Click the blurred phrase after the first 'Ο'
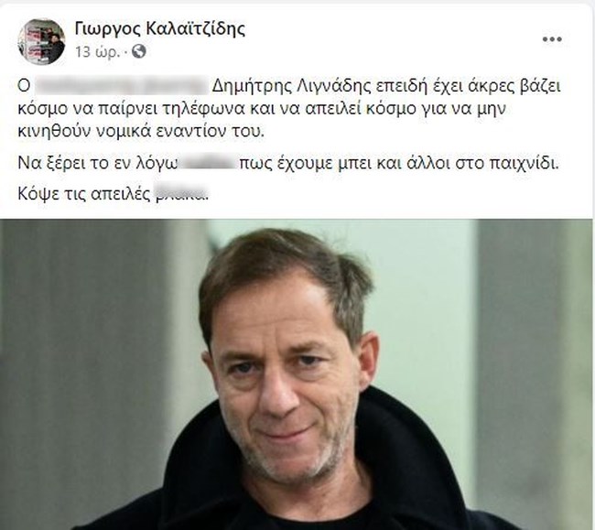 point(122,86)
